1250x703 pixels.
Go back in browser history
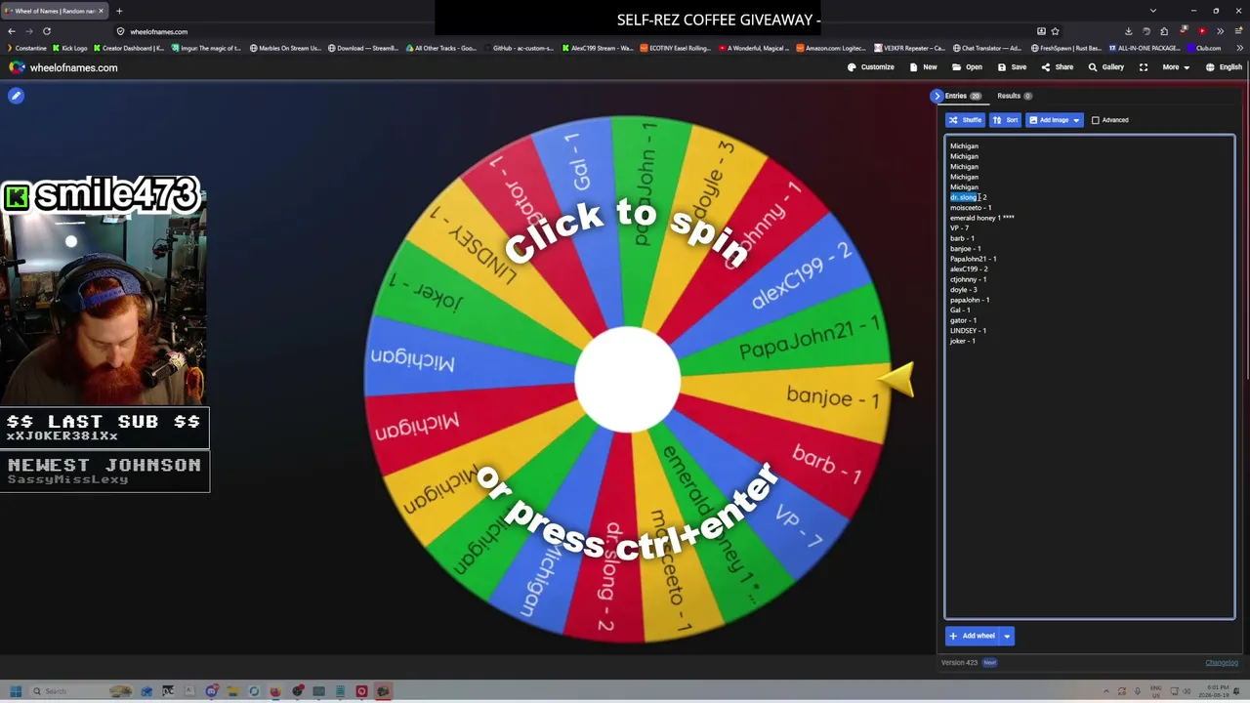12,31
